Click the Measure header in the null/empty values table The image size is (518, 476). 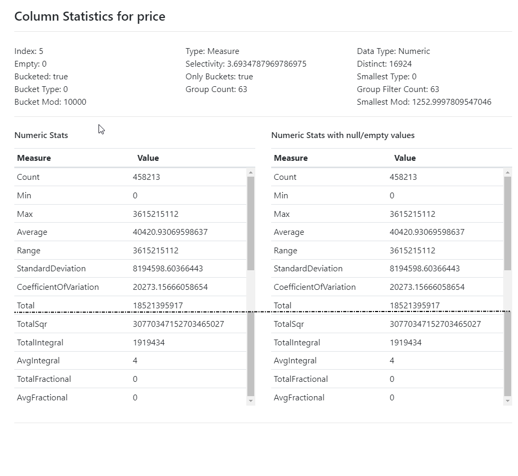pyautogui.click(x=291, y=158)
